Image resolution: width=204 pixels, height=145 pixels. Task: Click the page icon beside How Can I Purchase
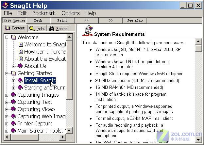pos(21,52)
